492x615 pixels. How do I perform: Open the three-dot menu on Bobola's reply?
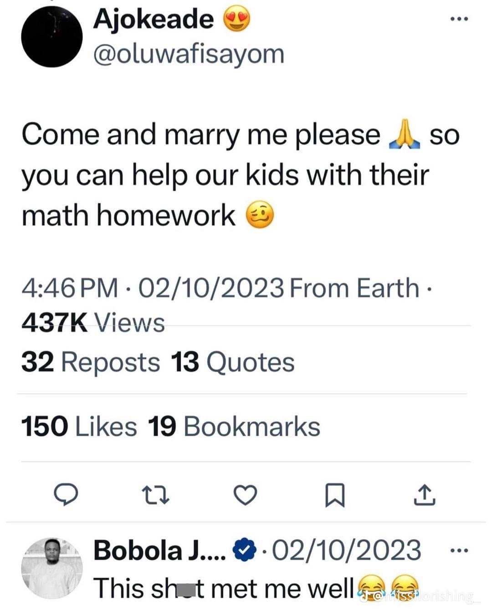[x=459, y=550]
